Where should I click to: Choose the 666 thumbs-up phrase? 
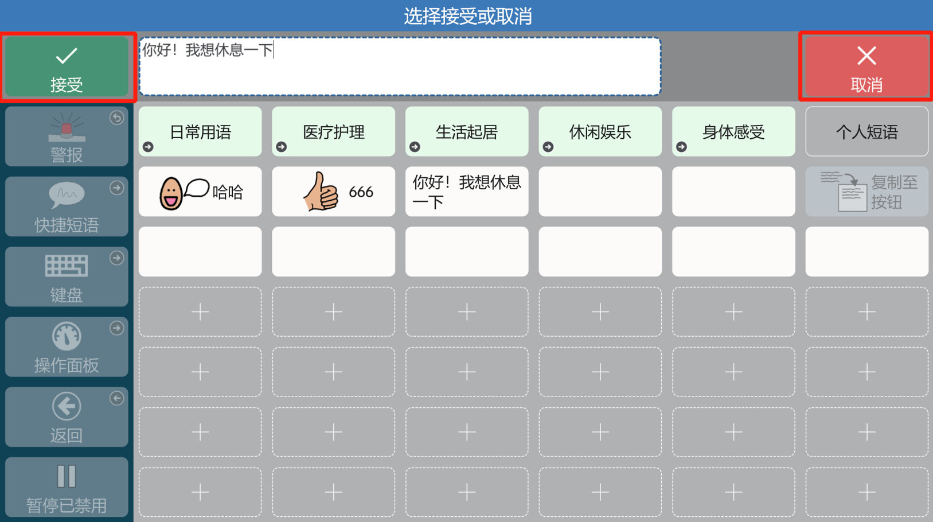click(x=333, y=192)
